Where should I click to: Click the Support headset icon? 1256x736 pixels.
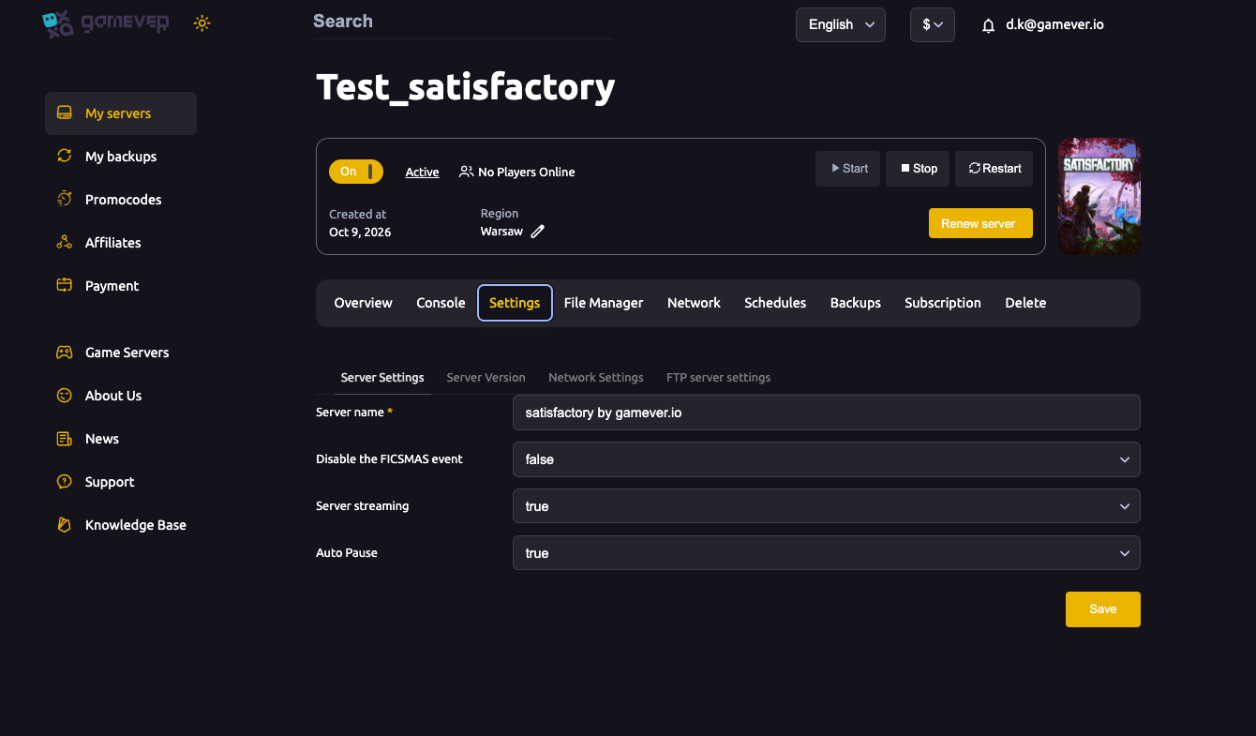tap(65, 482)
